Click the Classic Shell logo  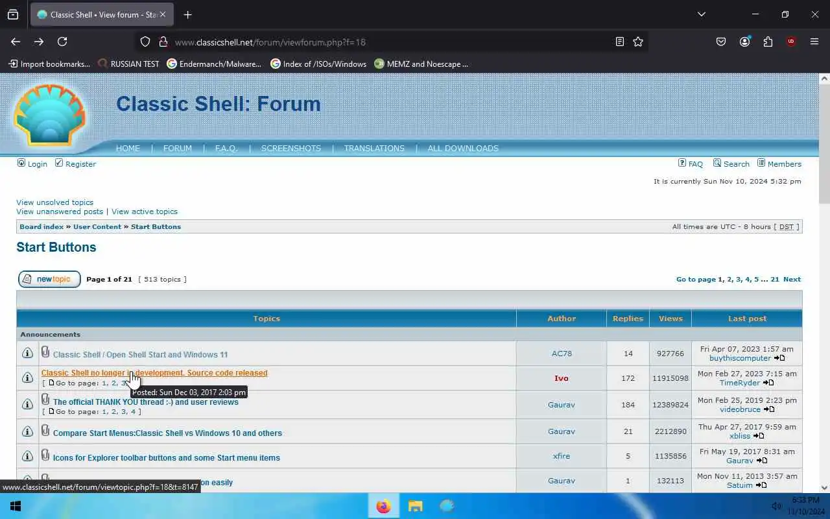pos(50,115)
